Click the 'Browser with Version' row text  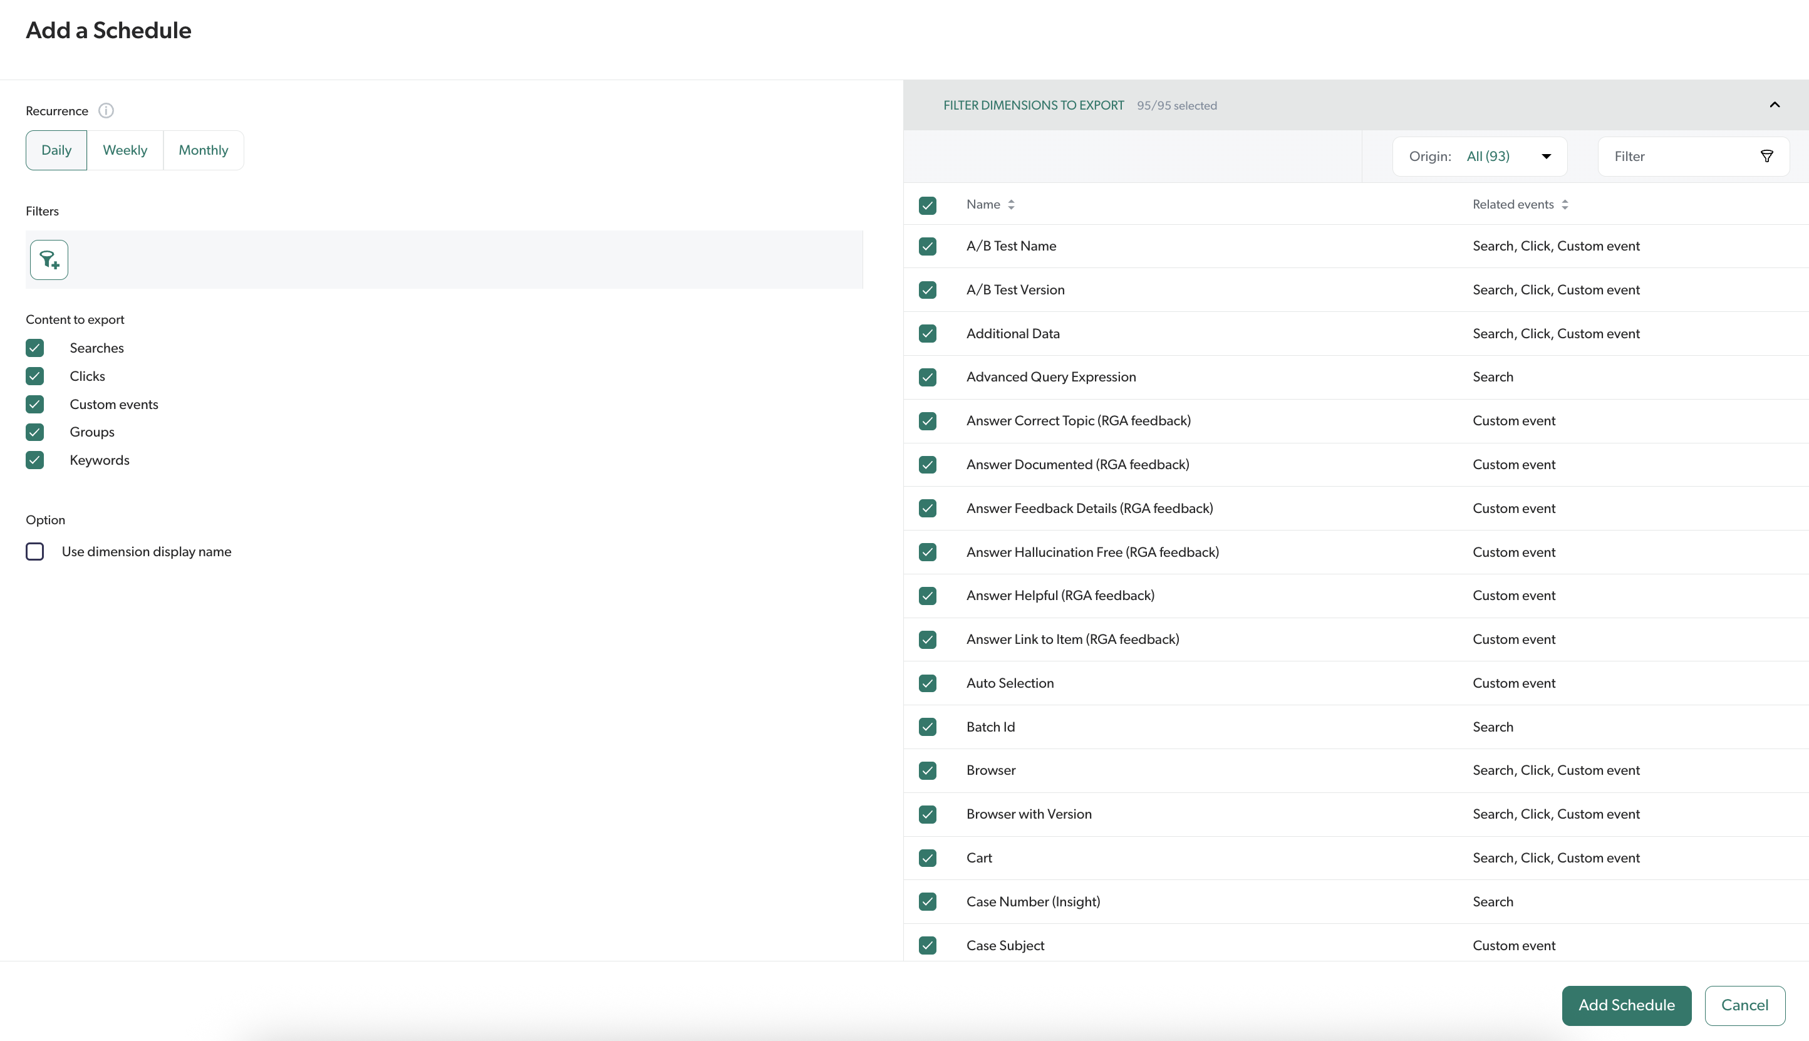(1029, 814)
